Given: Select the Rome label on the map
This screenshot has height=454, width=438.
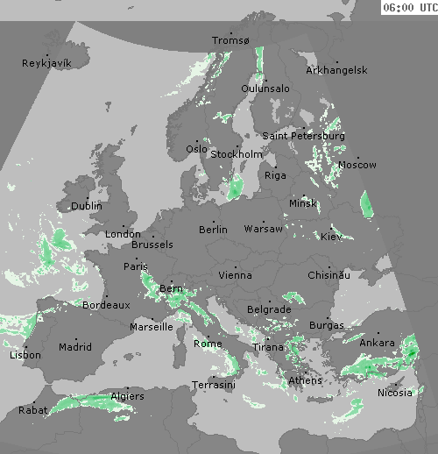Looking at the screenshot, I should tap(208, 344).
